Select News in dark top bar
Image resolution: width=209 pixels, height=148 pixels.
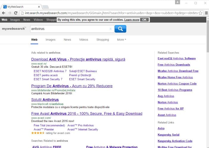pos(27,20)
